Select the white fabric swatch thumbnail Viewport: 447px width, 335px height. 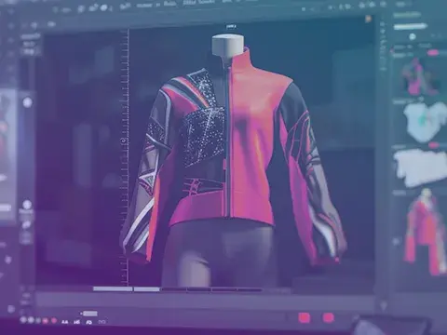[421, 167]
